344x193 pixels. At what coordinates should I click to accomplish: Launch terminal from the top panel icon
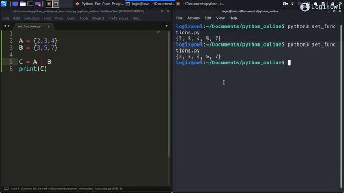click(30, 4)
